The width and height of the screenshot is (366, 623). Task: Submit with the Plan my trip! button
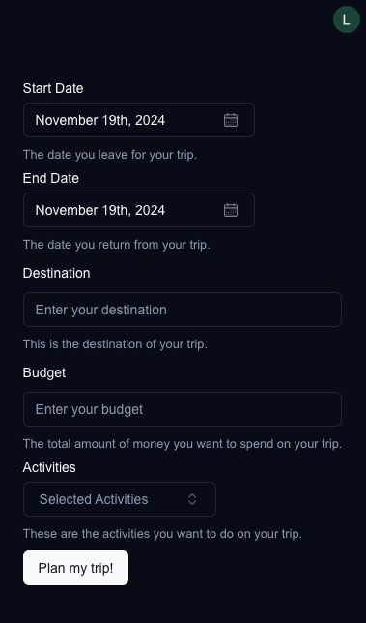(75, 568)
